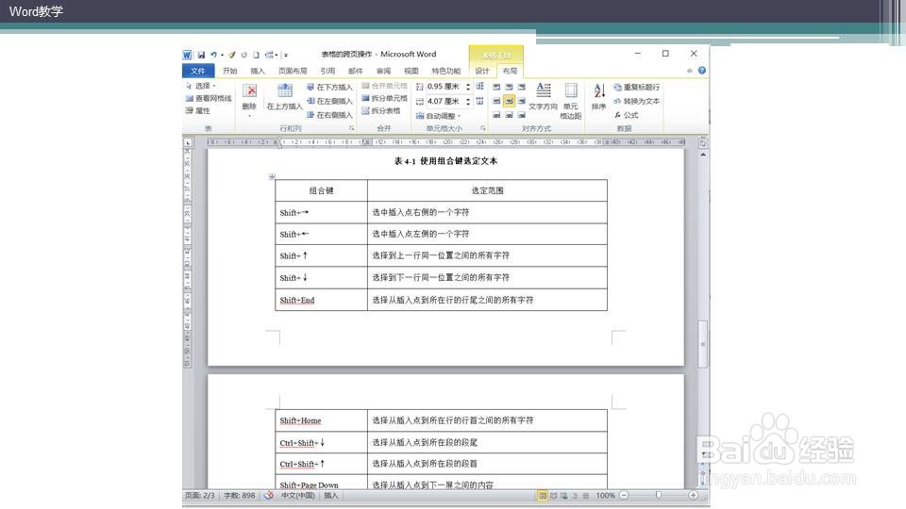906x509 pixels.
Task: Switch to Page Layout (页面布局) tab
Action: (293, 71)
